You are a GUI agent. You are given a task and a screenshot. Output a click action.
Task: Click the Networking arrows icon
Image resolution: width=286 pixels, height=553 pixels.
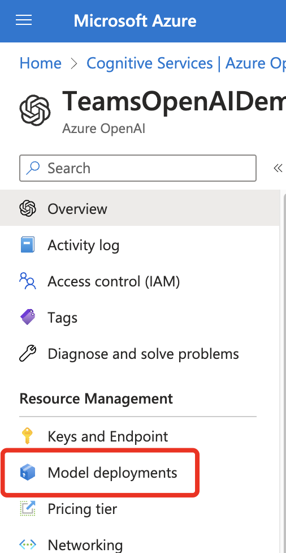[x=28, y=545]
